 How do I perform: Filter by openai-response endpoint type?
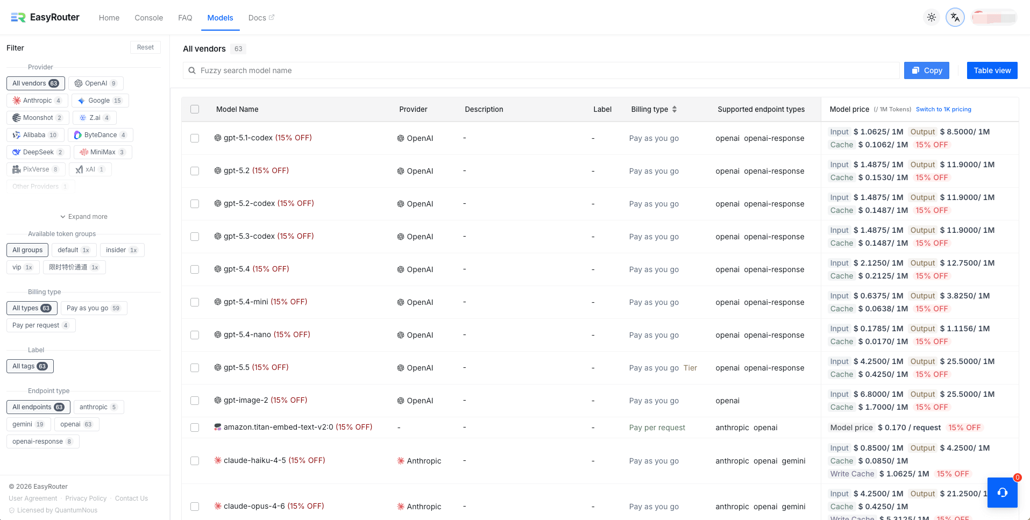pos(43,441)
